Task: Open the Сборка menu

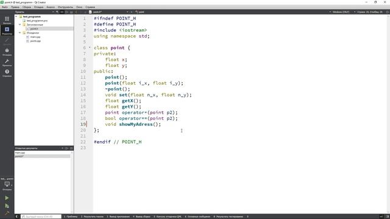Action: click(x=27, y=7)
